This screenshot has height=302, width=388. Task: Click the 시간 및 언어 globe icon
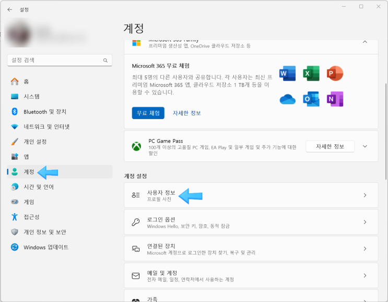(15, 187)
